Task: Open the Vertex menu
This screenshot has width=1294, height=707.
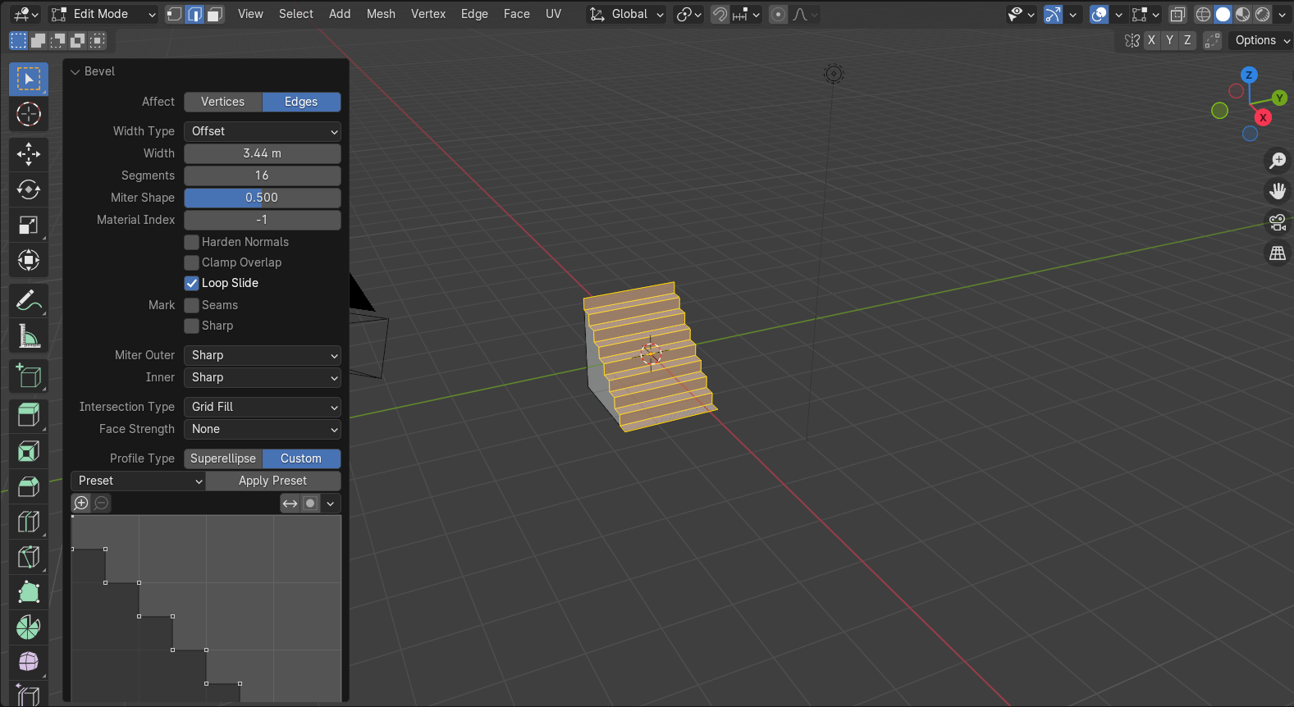Action: (428, 14)
